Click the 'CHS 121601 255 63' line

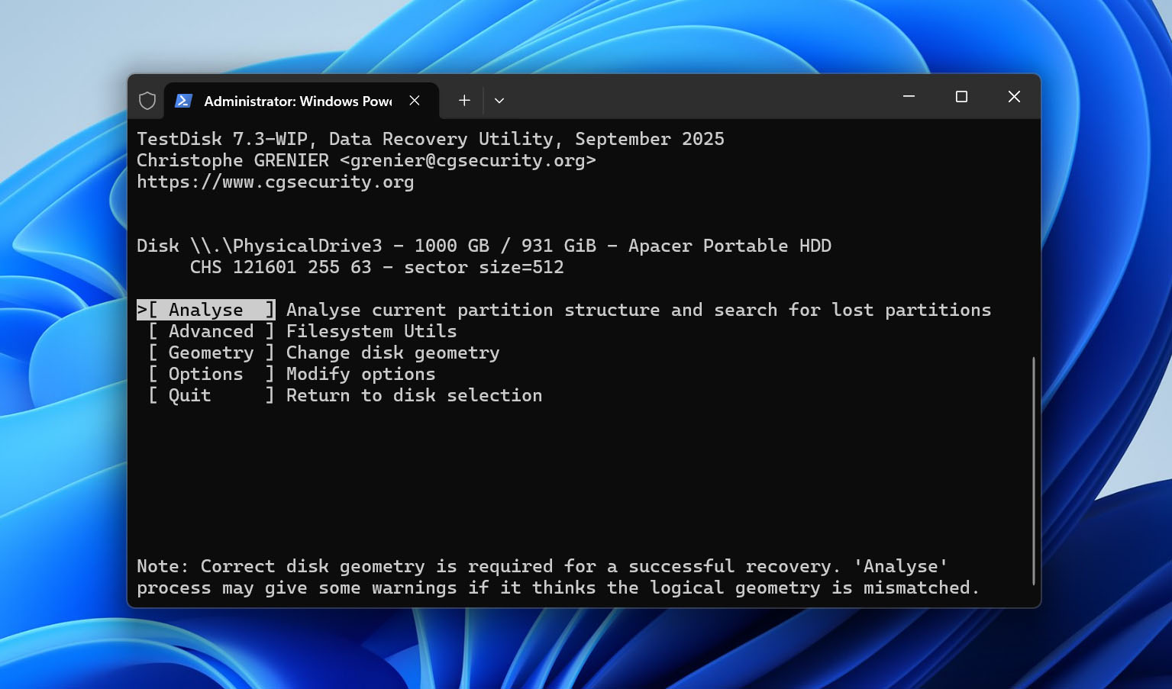377,267
